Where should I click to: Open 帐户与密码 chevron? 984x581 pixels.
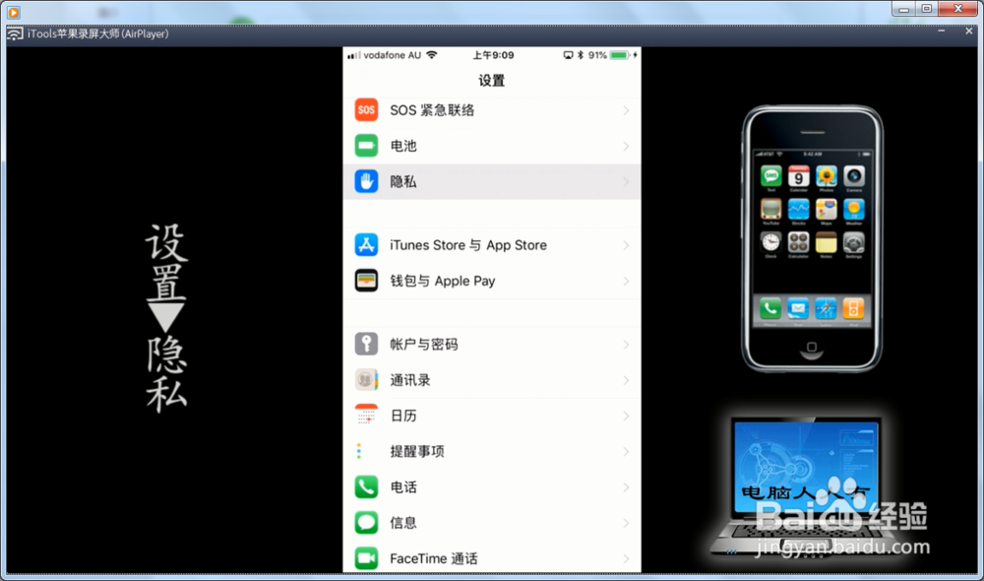626,345
